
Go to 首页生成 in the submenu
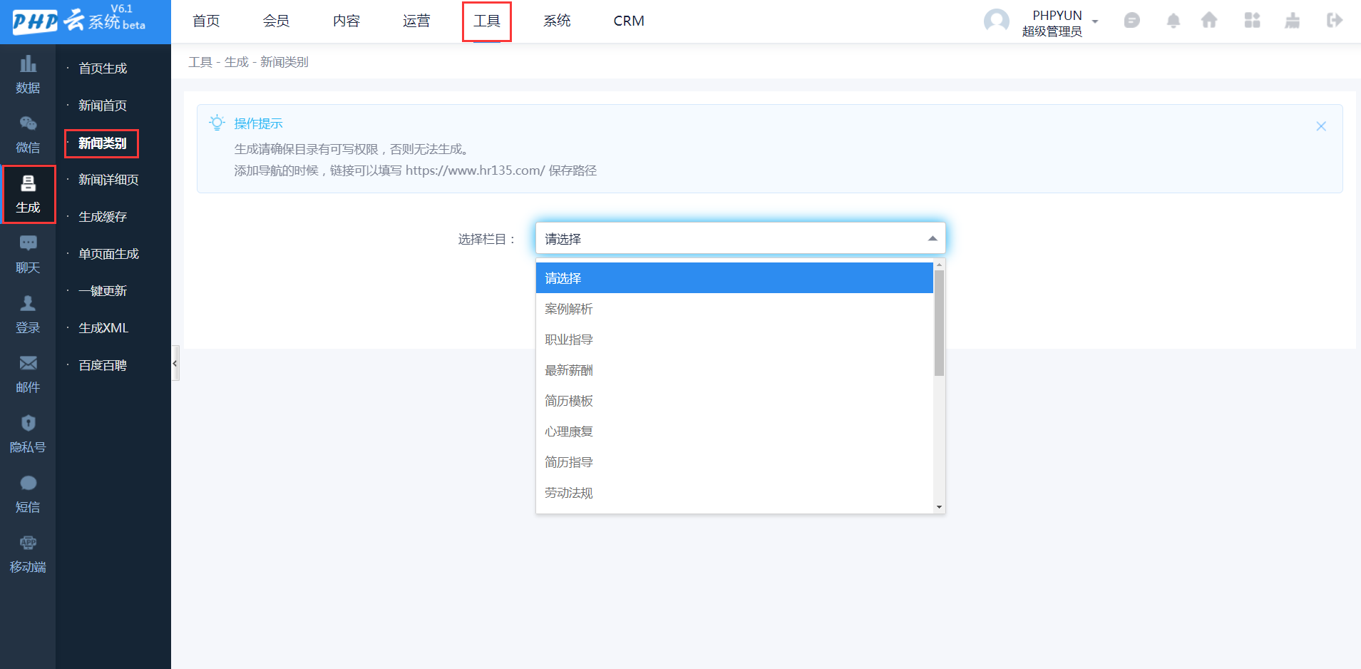click(103, 68)
